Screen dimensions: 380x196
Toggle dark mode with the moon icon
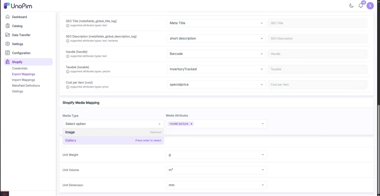coord(351,5)
